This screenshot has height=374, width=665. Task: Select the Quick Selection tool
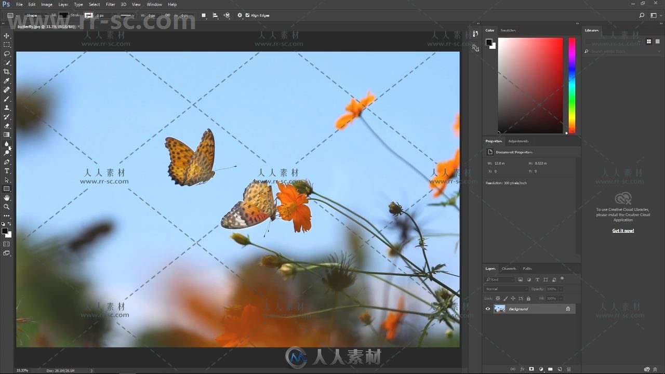coord(7,63)
